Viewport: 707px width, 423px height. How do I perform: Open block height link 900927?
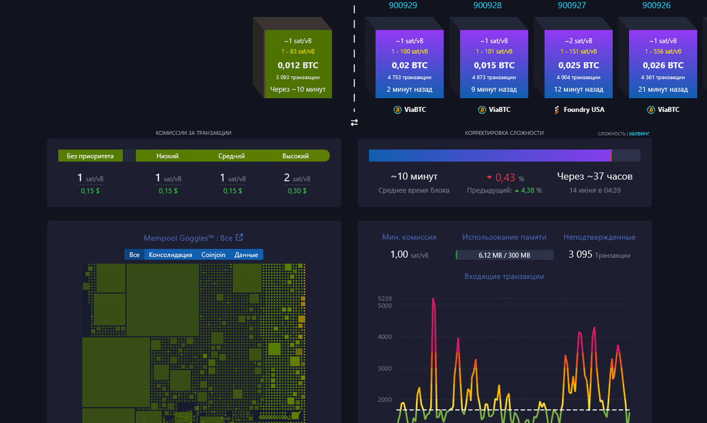(569, 5)
